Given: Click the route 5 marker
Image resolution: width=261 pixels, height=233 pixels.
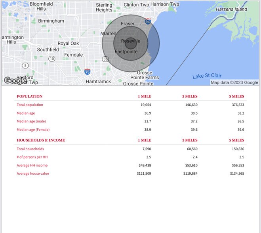Looking at the screenshot, I should click(x=25, y=65).
